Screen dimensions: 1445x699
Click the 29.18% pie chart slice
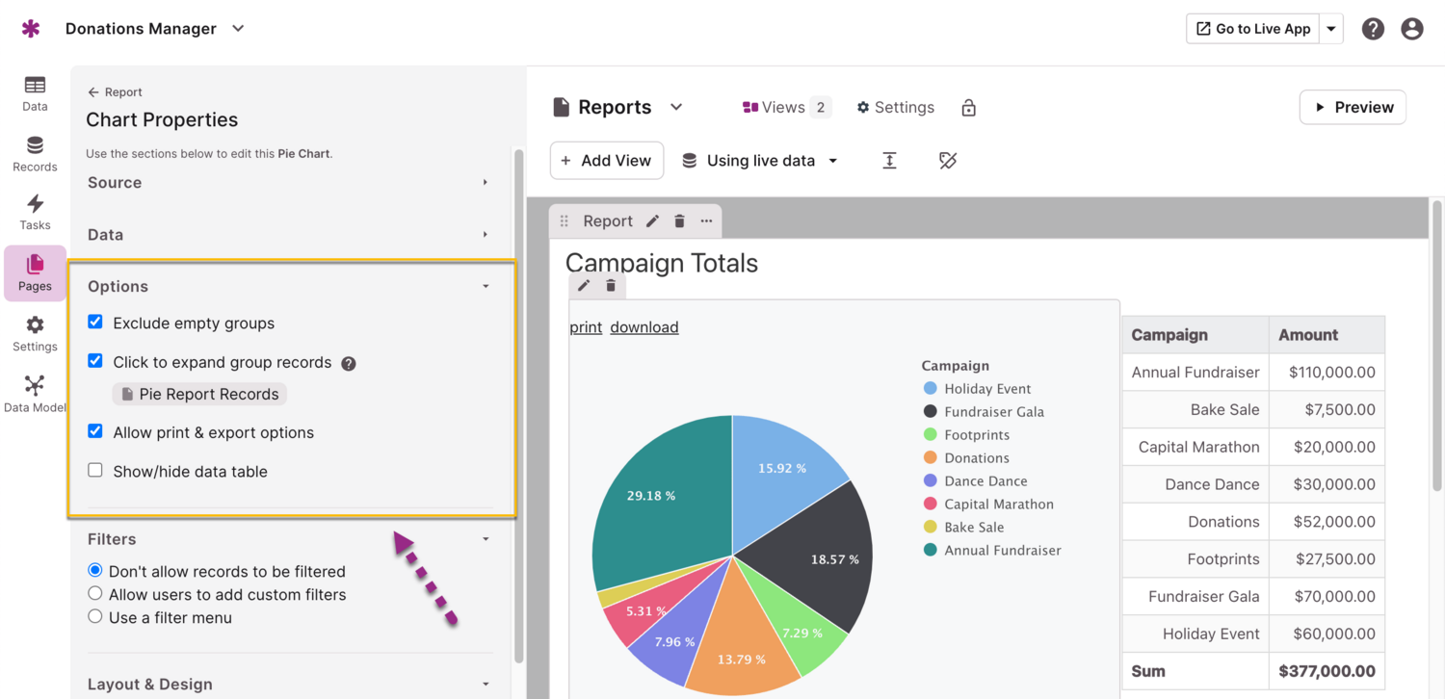pos(655,501)
